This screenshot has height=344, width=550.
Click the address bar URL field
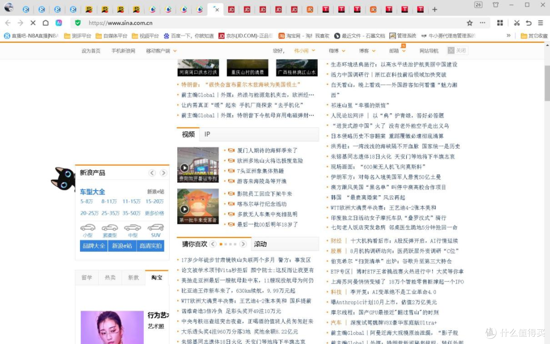tap(273, 23)
